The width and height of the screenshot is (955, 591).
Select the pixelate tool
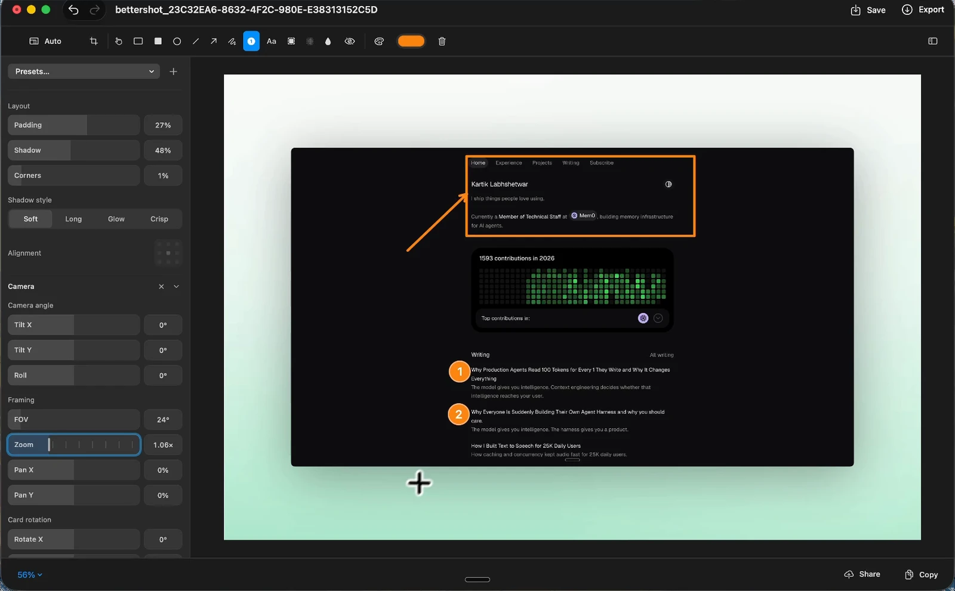point(310,41)
